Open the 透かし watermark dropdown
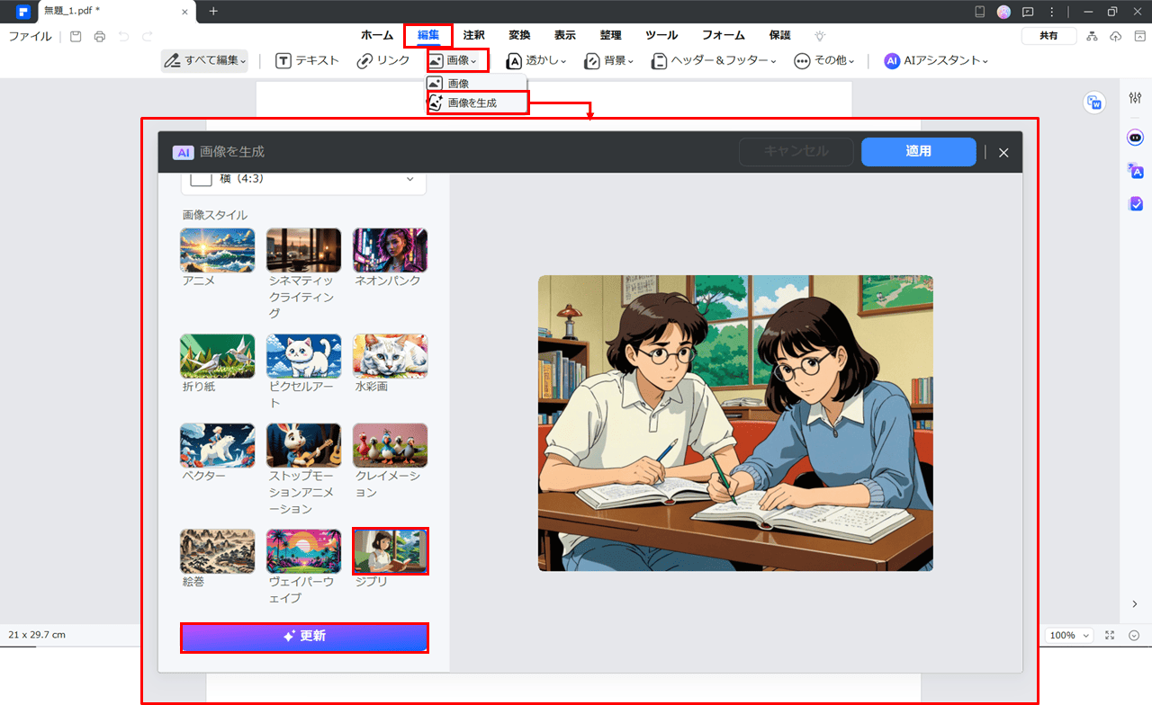The image size is (1152, 705). pyautogui.click(x=536, y=60)
